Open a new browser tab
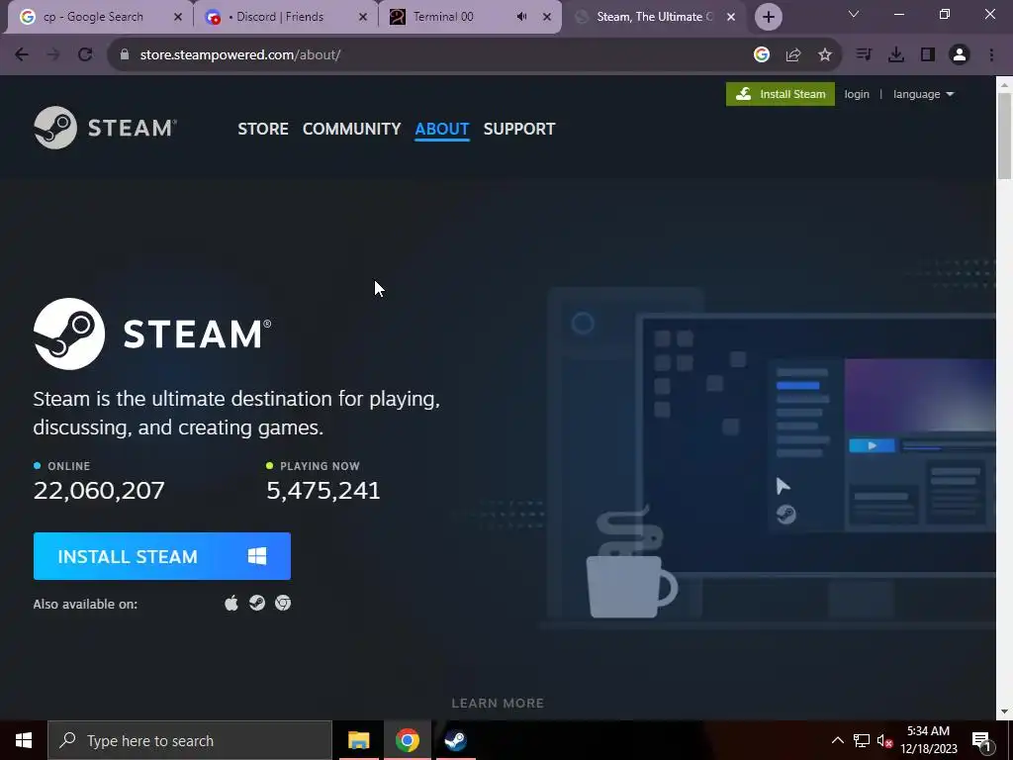Viewport: 1013px width, 760px height. click(768, 17)
